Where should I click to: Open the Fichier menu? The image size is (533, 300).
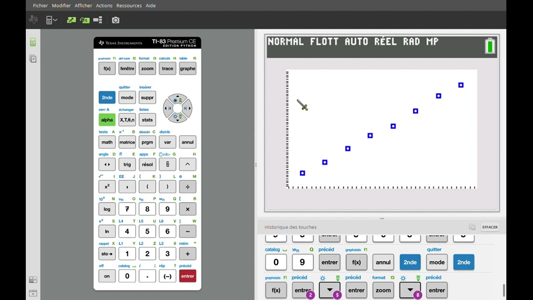tap(40, 5)
